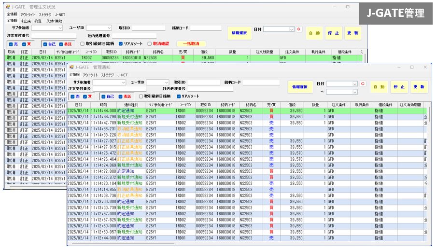The height and width of the screenshot is (249, 437).
Task: Open 未出来 sub-tab in 管理注文状況
Action: (26, 21)
